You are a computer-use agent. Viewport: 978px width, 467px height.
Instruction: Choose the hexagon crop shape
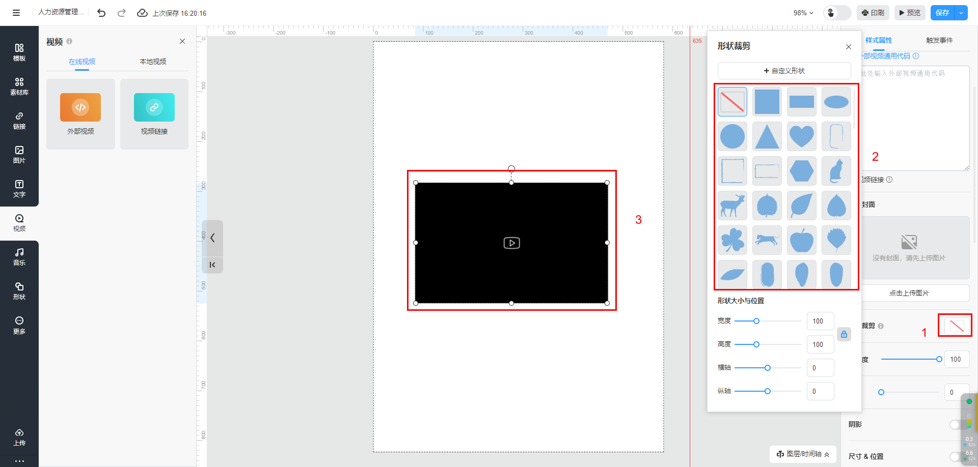pos(801,171)
